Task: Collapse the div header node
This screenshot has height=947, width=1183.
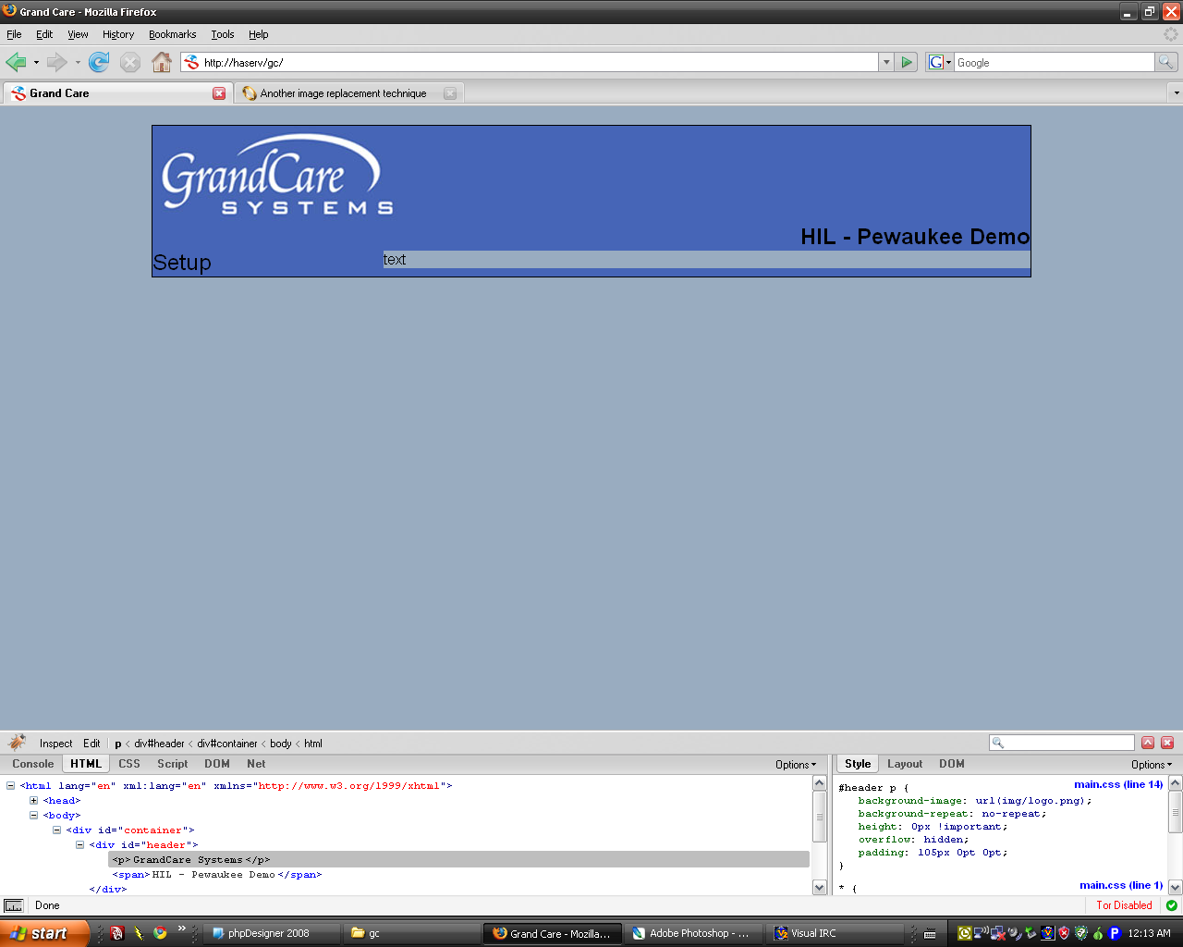Action: pyautogui.click(x=79, y=845)
